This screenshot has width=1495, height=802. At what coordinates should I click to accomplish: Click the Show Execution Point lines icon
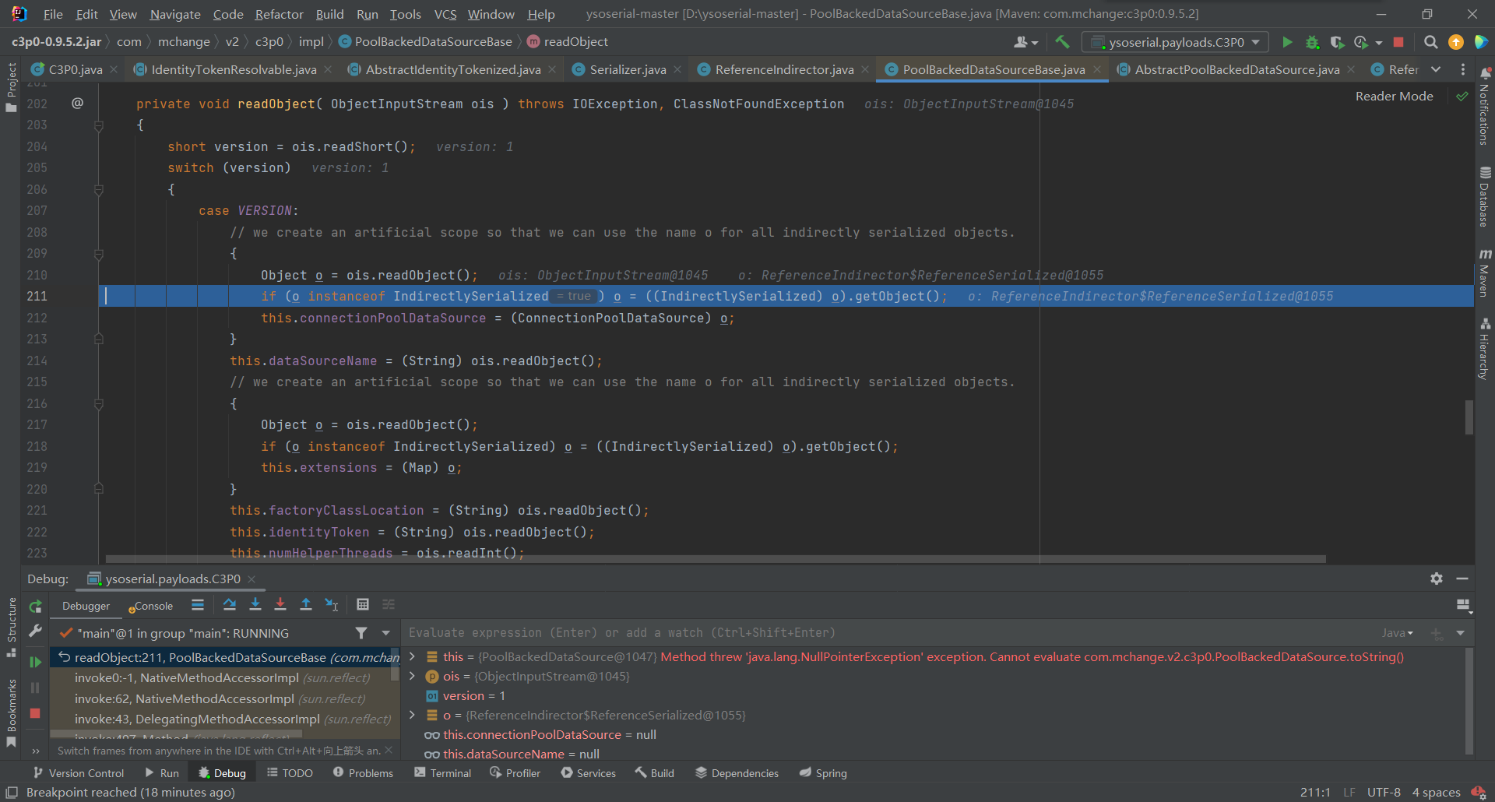[x=198, y=605]
